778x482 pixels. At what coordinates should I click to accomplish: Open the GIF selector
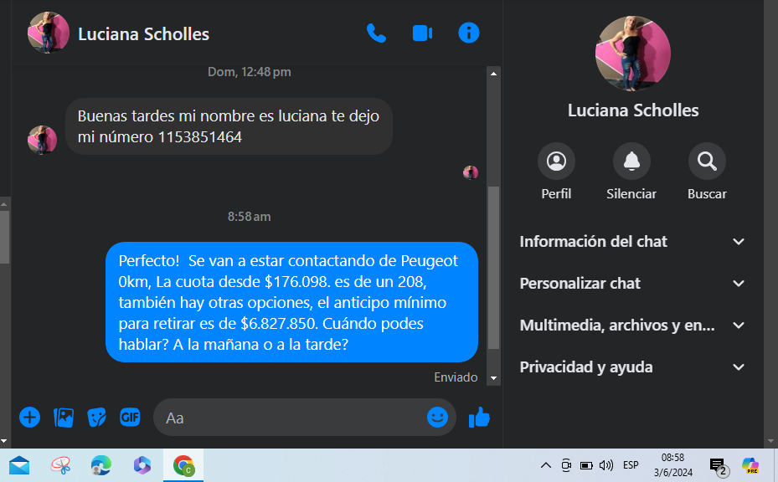(x=130, y=417)
